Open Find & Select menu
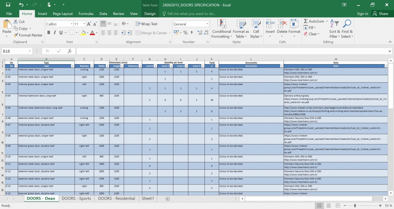 tap(347, 29)
